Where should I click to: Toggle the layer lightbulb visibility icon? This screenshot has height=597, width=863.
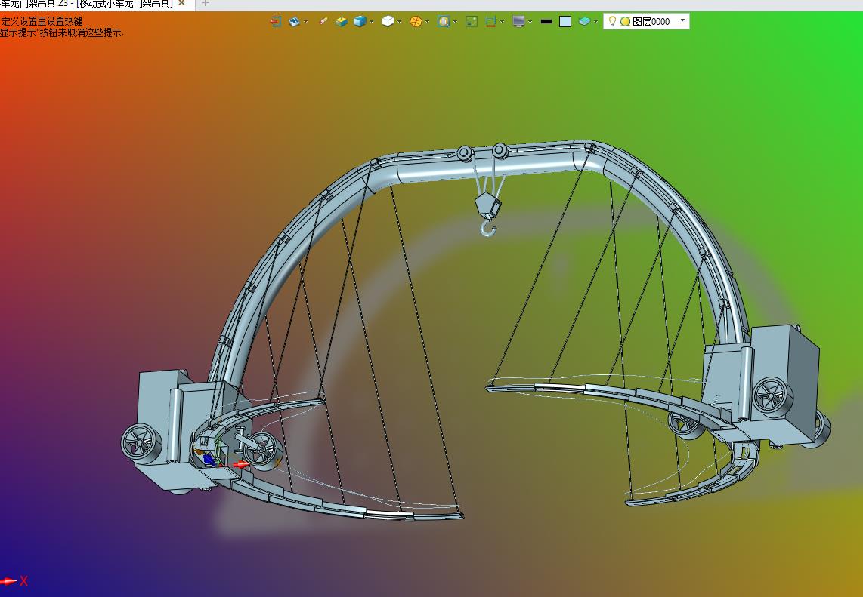tap(612, 21)
